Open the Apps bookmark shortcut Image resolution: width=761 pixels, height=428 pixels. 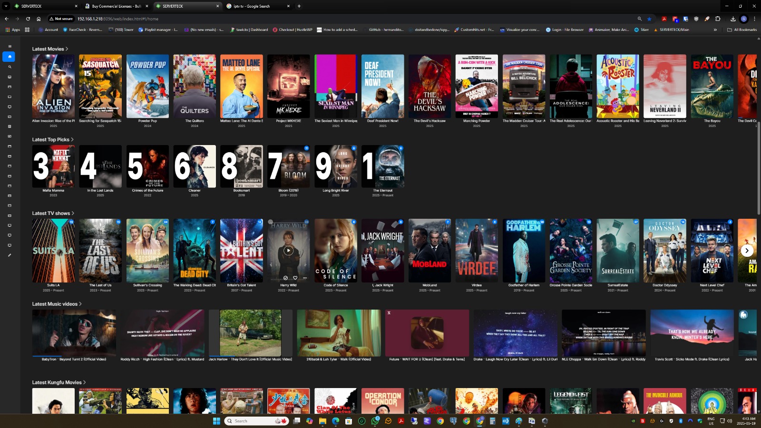13,29
